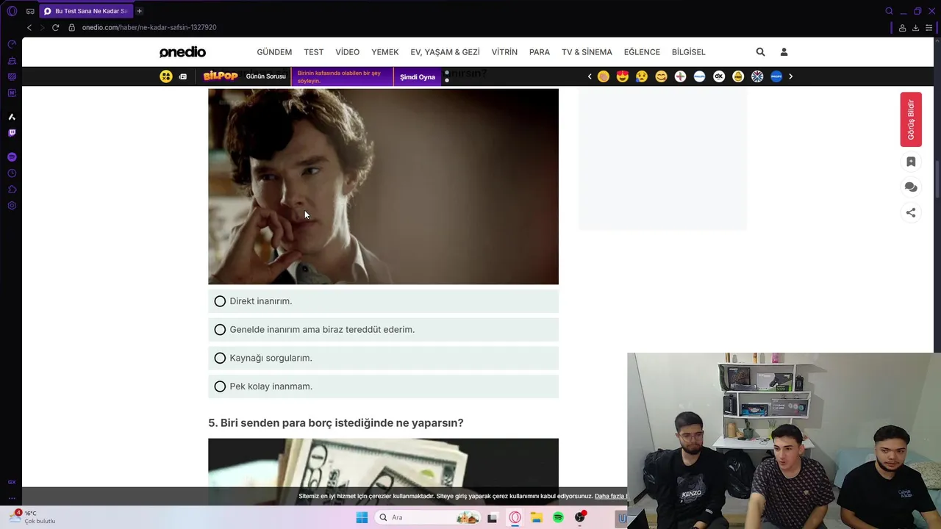The width and height of the screenshot is (941, 529).
Task: Open browser tab search magnifier
Action: coord(889,11)
